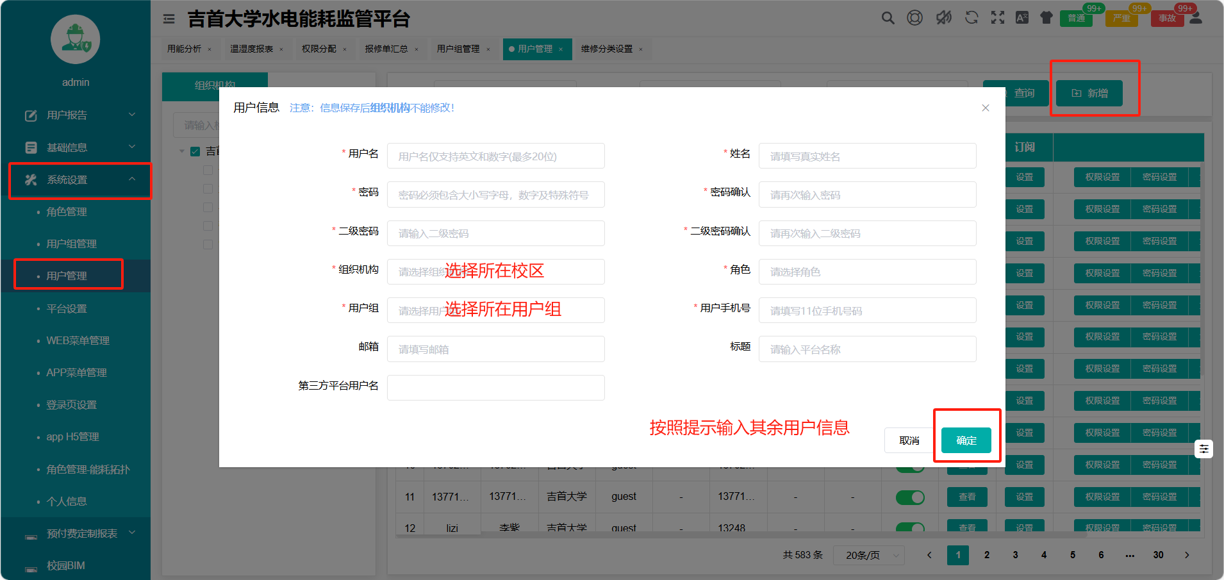Viewport: 1224px width, 580px height.
Task: Click the search magnifier icon in header
Action: [x=888, y=18]
